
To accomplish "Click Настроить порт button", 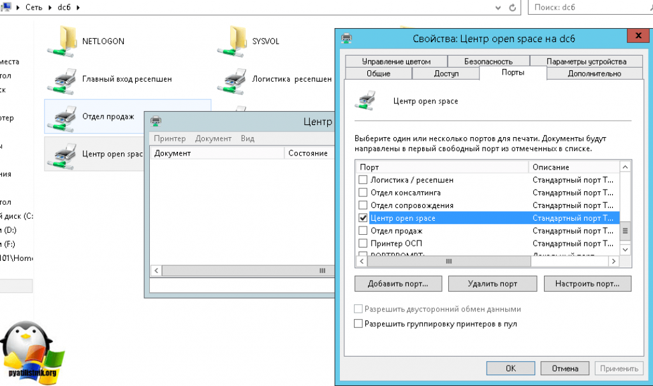I will pyautogui.click(x=587, y=284).
